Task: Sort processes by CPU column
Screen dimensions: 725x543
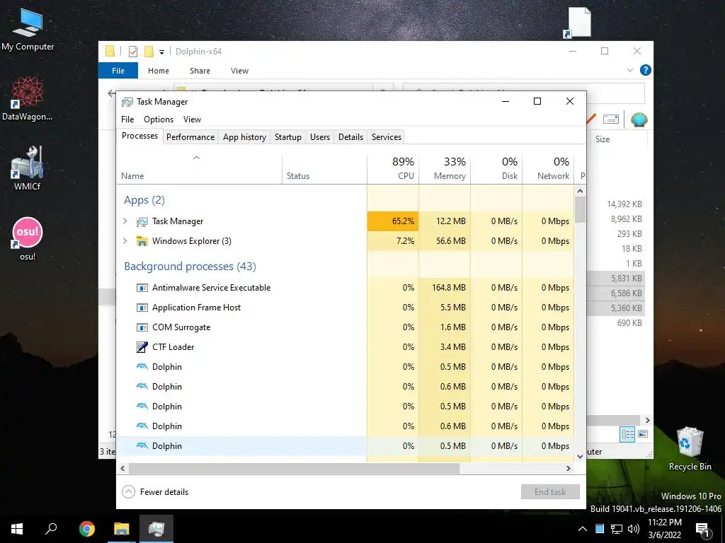Action: point(393,169)
